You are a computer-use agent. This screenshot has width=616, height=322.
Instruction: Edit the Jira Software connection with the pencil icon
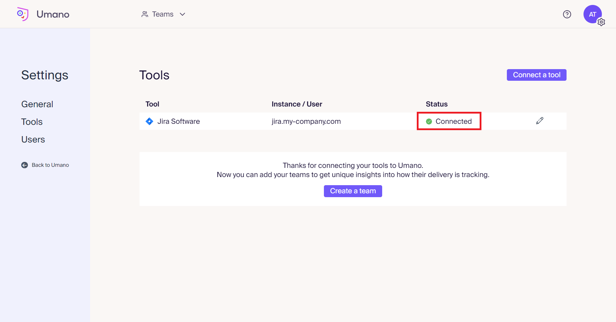point(540,121)
